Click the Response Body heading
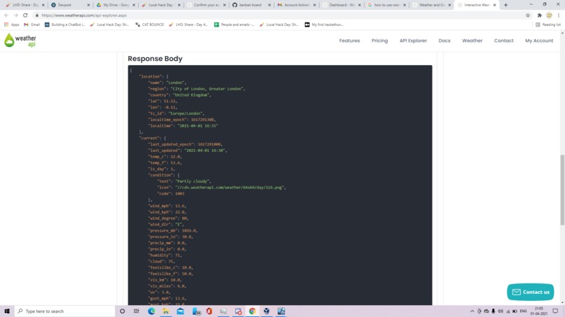Screen dimensions: 565x317 tap(155, 59)
